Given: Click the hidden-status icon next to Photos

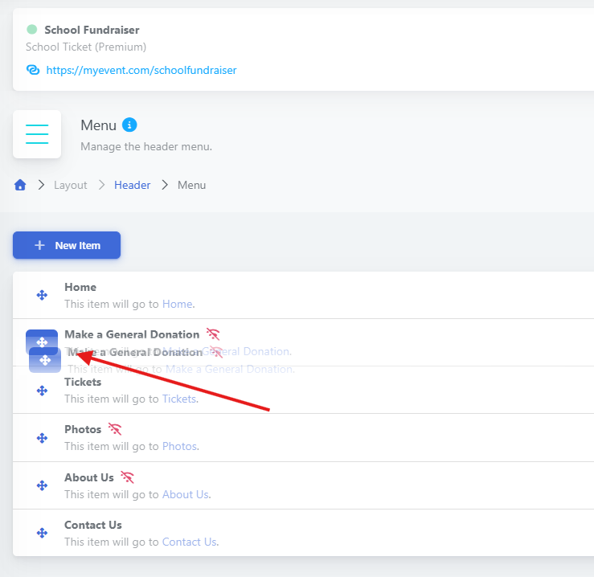Looking at the screenshot, I should [115, 429].
